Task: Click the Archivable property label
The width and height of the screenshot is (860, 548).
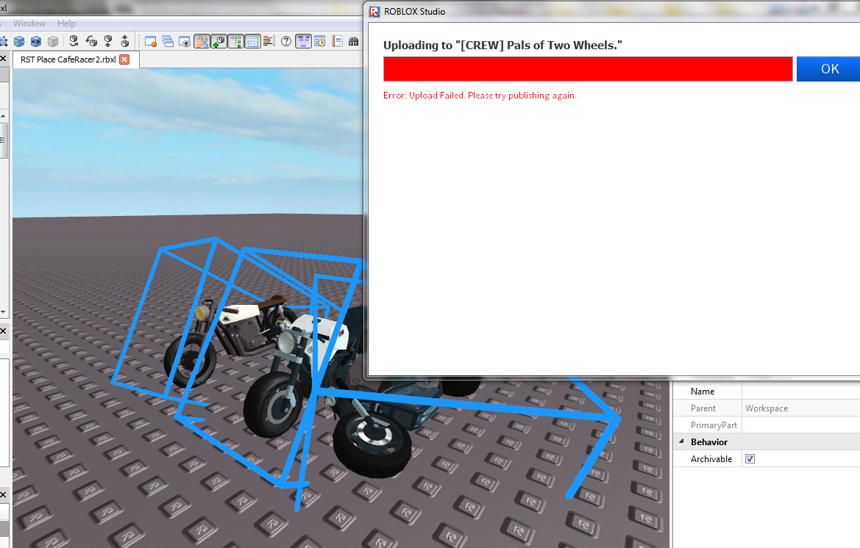Action: [x=711, y=459]
